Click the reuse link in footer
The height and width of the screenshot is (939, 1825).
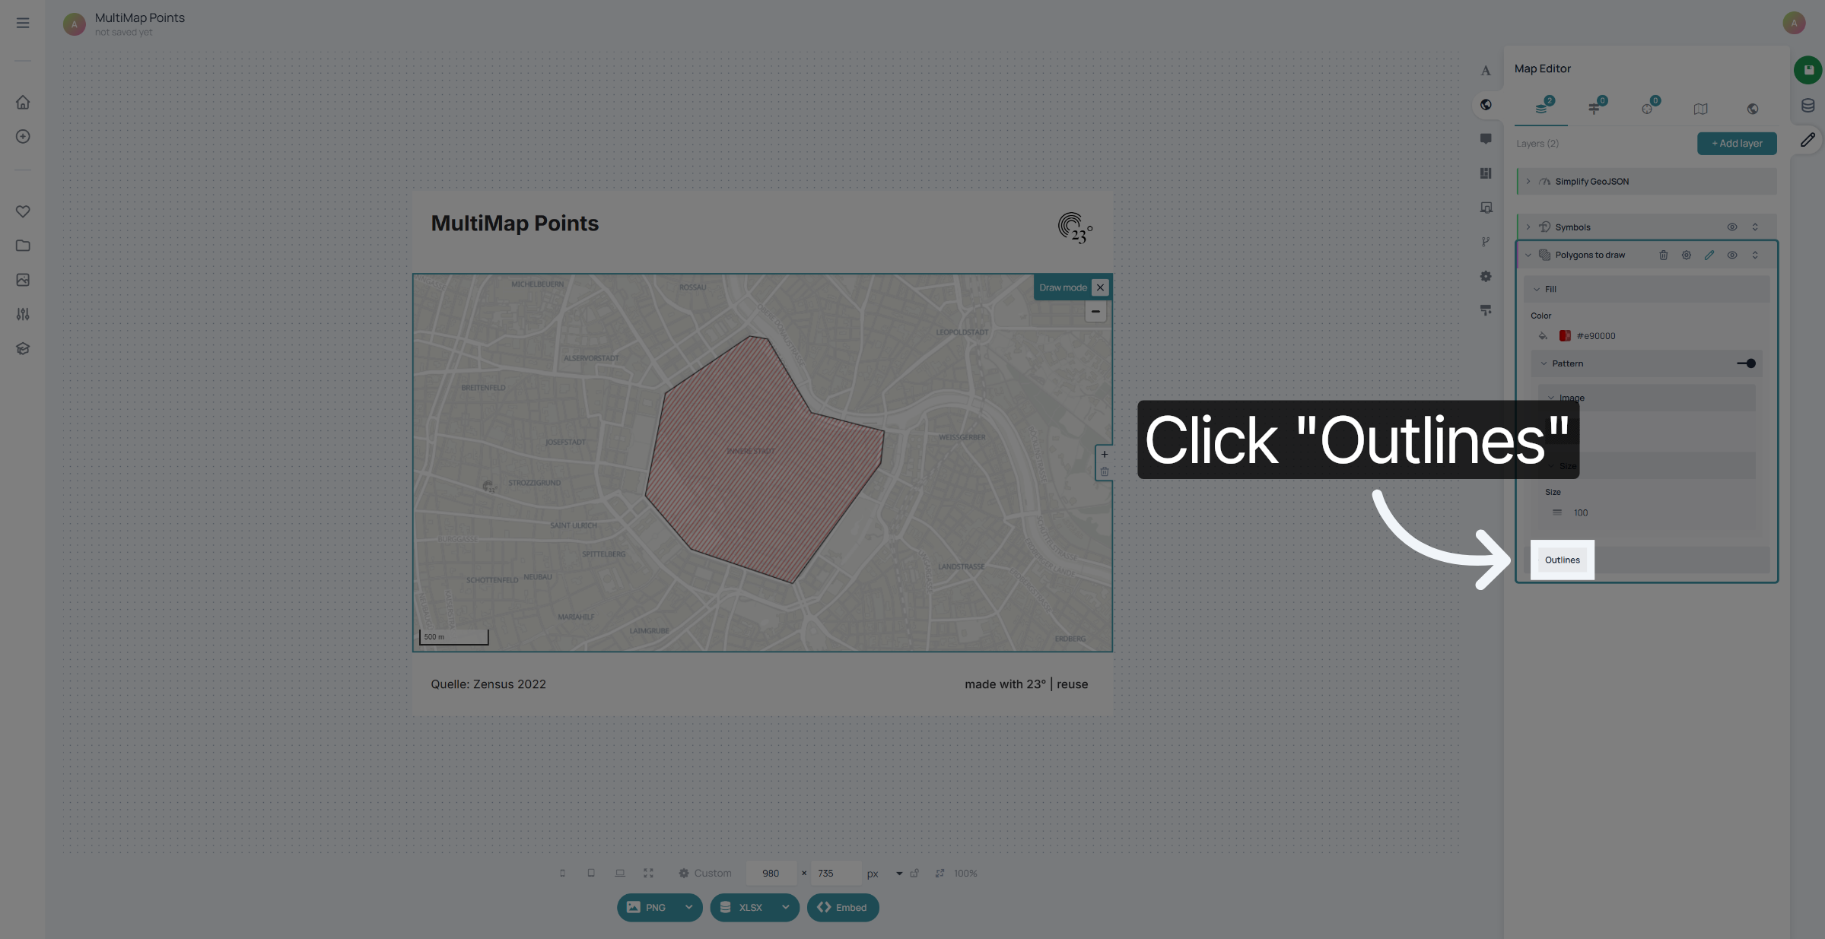click(1072, 684)
